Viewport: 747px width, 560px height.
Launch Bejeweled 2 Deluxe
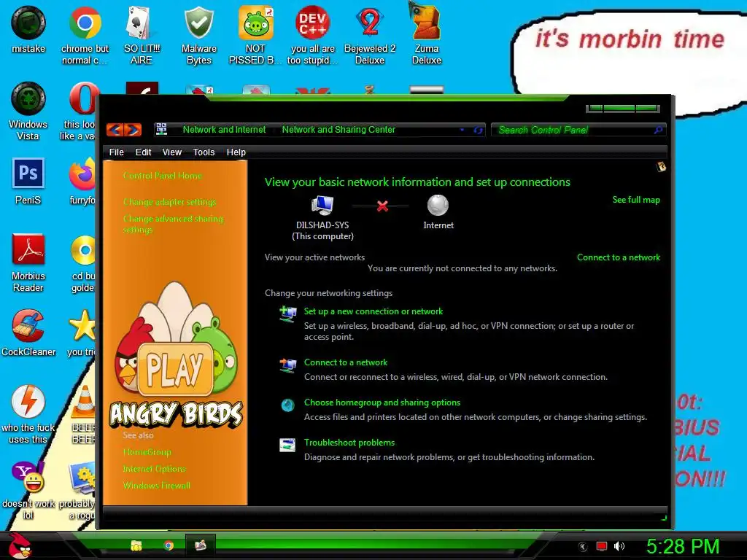tap(370, 36)
